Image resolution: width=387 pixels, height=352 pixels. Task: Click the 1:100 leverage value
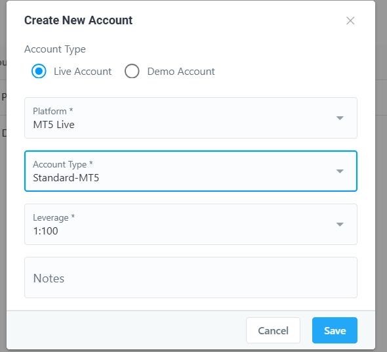[x=46, y=231]
